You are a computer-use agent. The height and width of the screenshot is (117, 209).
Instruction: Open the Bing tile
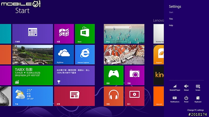(x=124, y=34)
